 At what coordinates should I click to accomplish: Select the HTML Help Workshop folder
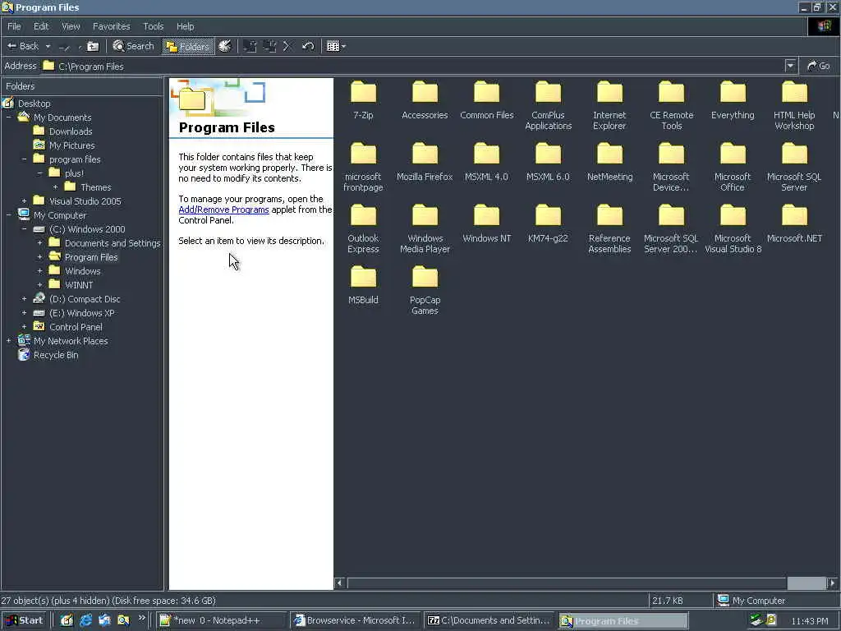point(794,106)
